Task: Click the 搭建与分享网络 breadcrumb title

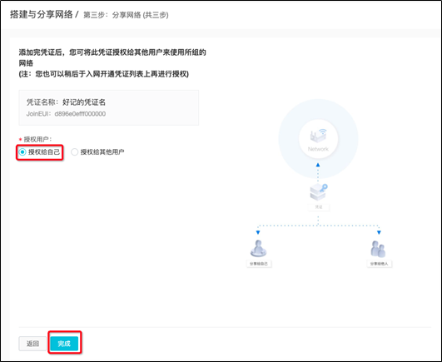Action: click(41, 14)
